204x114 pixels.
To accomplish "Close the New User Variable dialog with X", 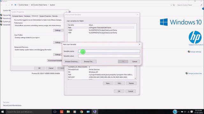I will tap(140, 44).
